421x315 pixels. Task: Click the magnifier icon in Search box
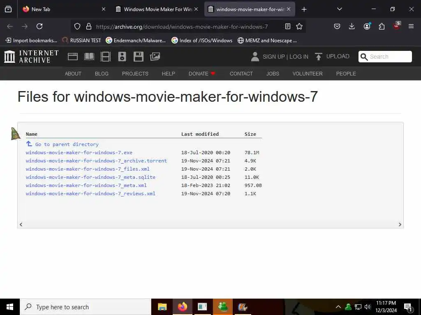coord(364,57)
